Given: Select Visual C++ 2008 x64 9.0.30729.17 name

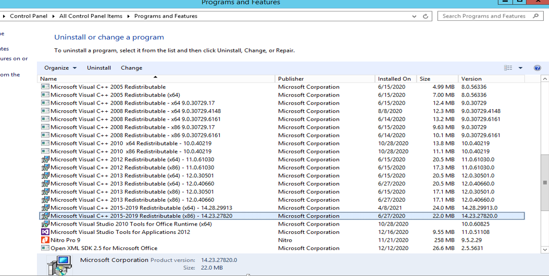Looking at the screenshot, I should tap(132, 103).
